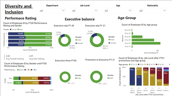Screen dimensions: 172x96
Task: Select rating 4 in FY20 performance legend
Action: pos(35,70)
